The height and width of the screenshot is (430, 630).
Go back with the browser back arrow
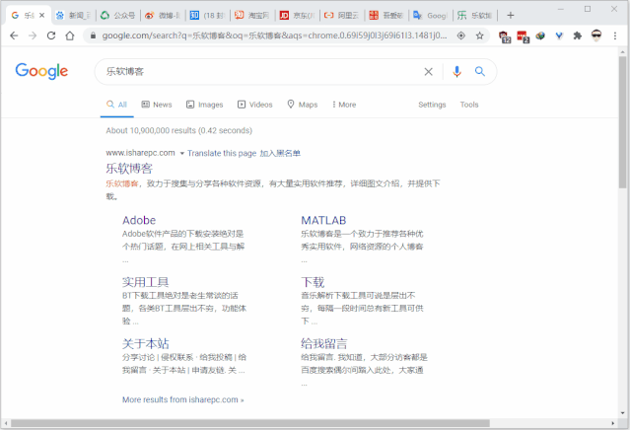14,36
